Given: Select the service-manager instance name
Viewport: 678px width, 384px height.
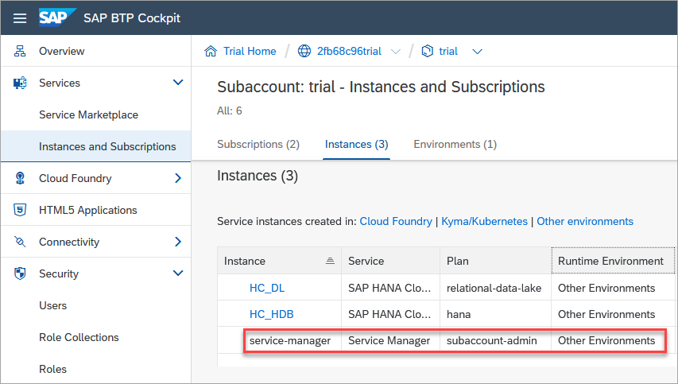Looking at the screenshot, I should click(289, 341).
